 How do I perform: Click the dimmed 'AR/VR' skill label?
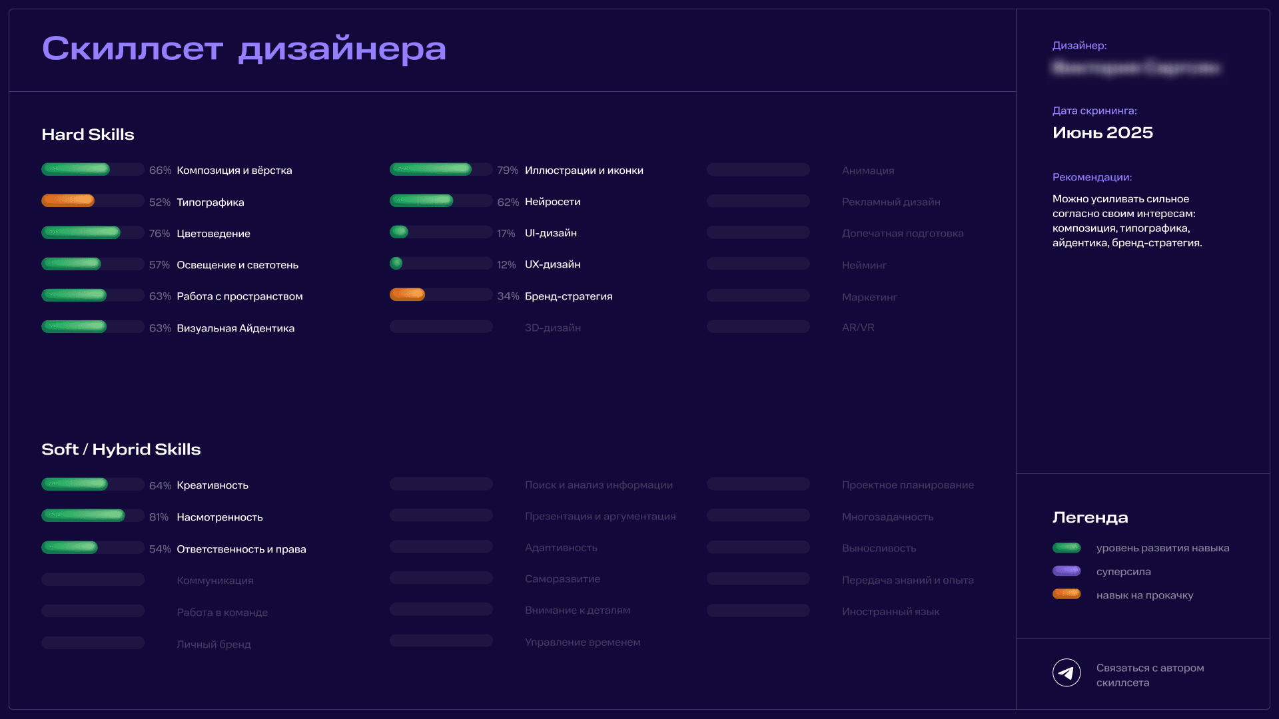[858, 328]
